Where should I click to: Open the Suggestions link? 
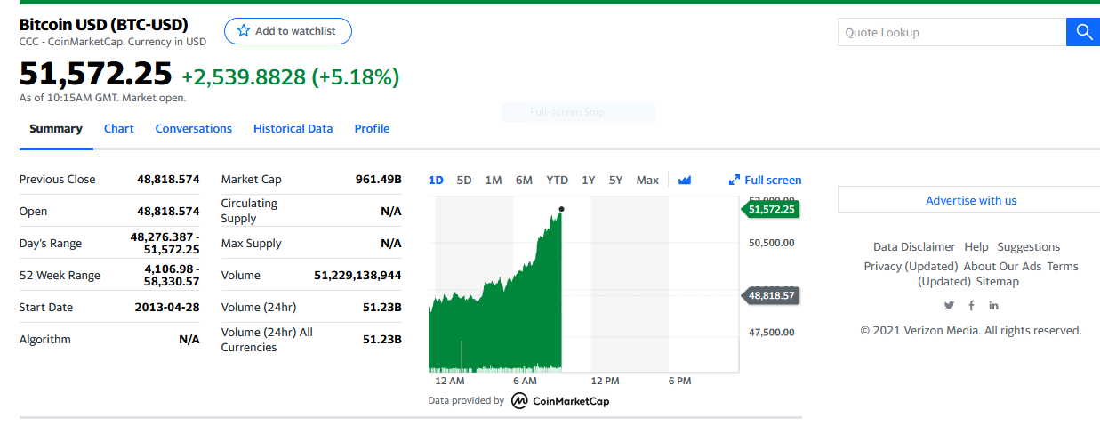point(1029,246)
